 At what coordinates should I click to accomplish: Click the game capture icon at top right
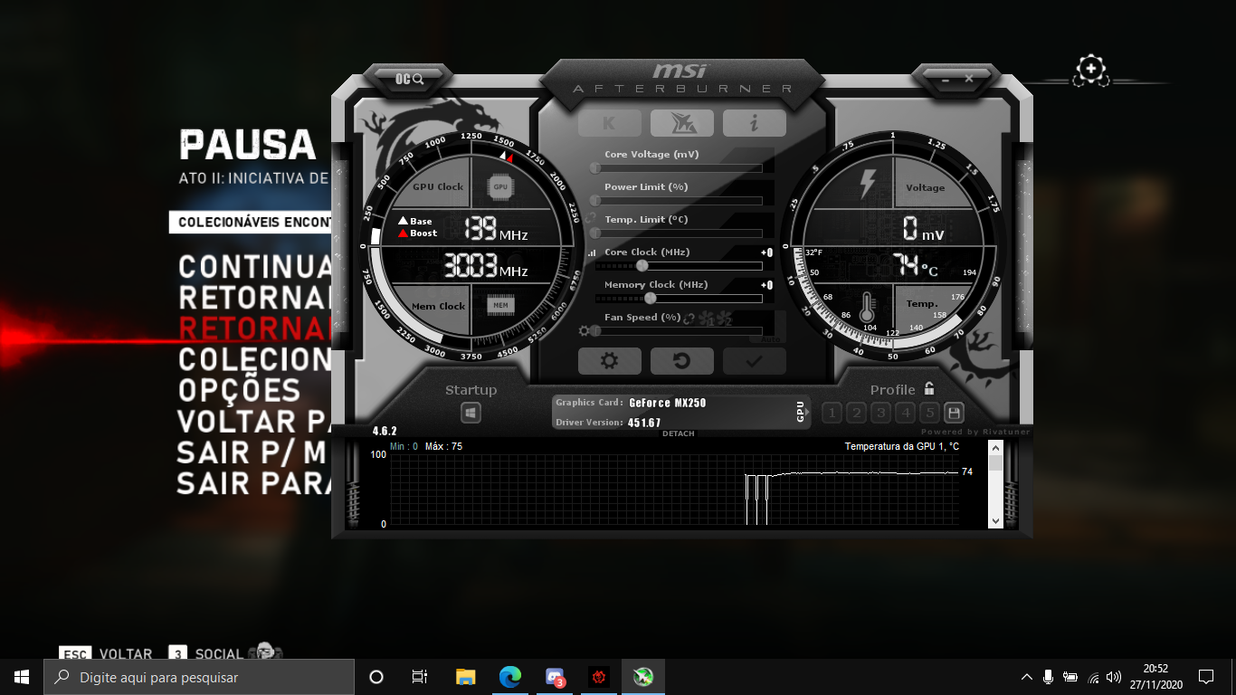[1091, 70]
